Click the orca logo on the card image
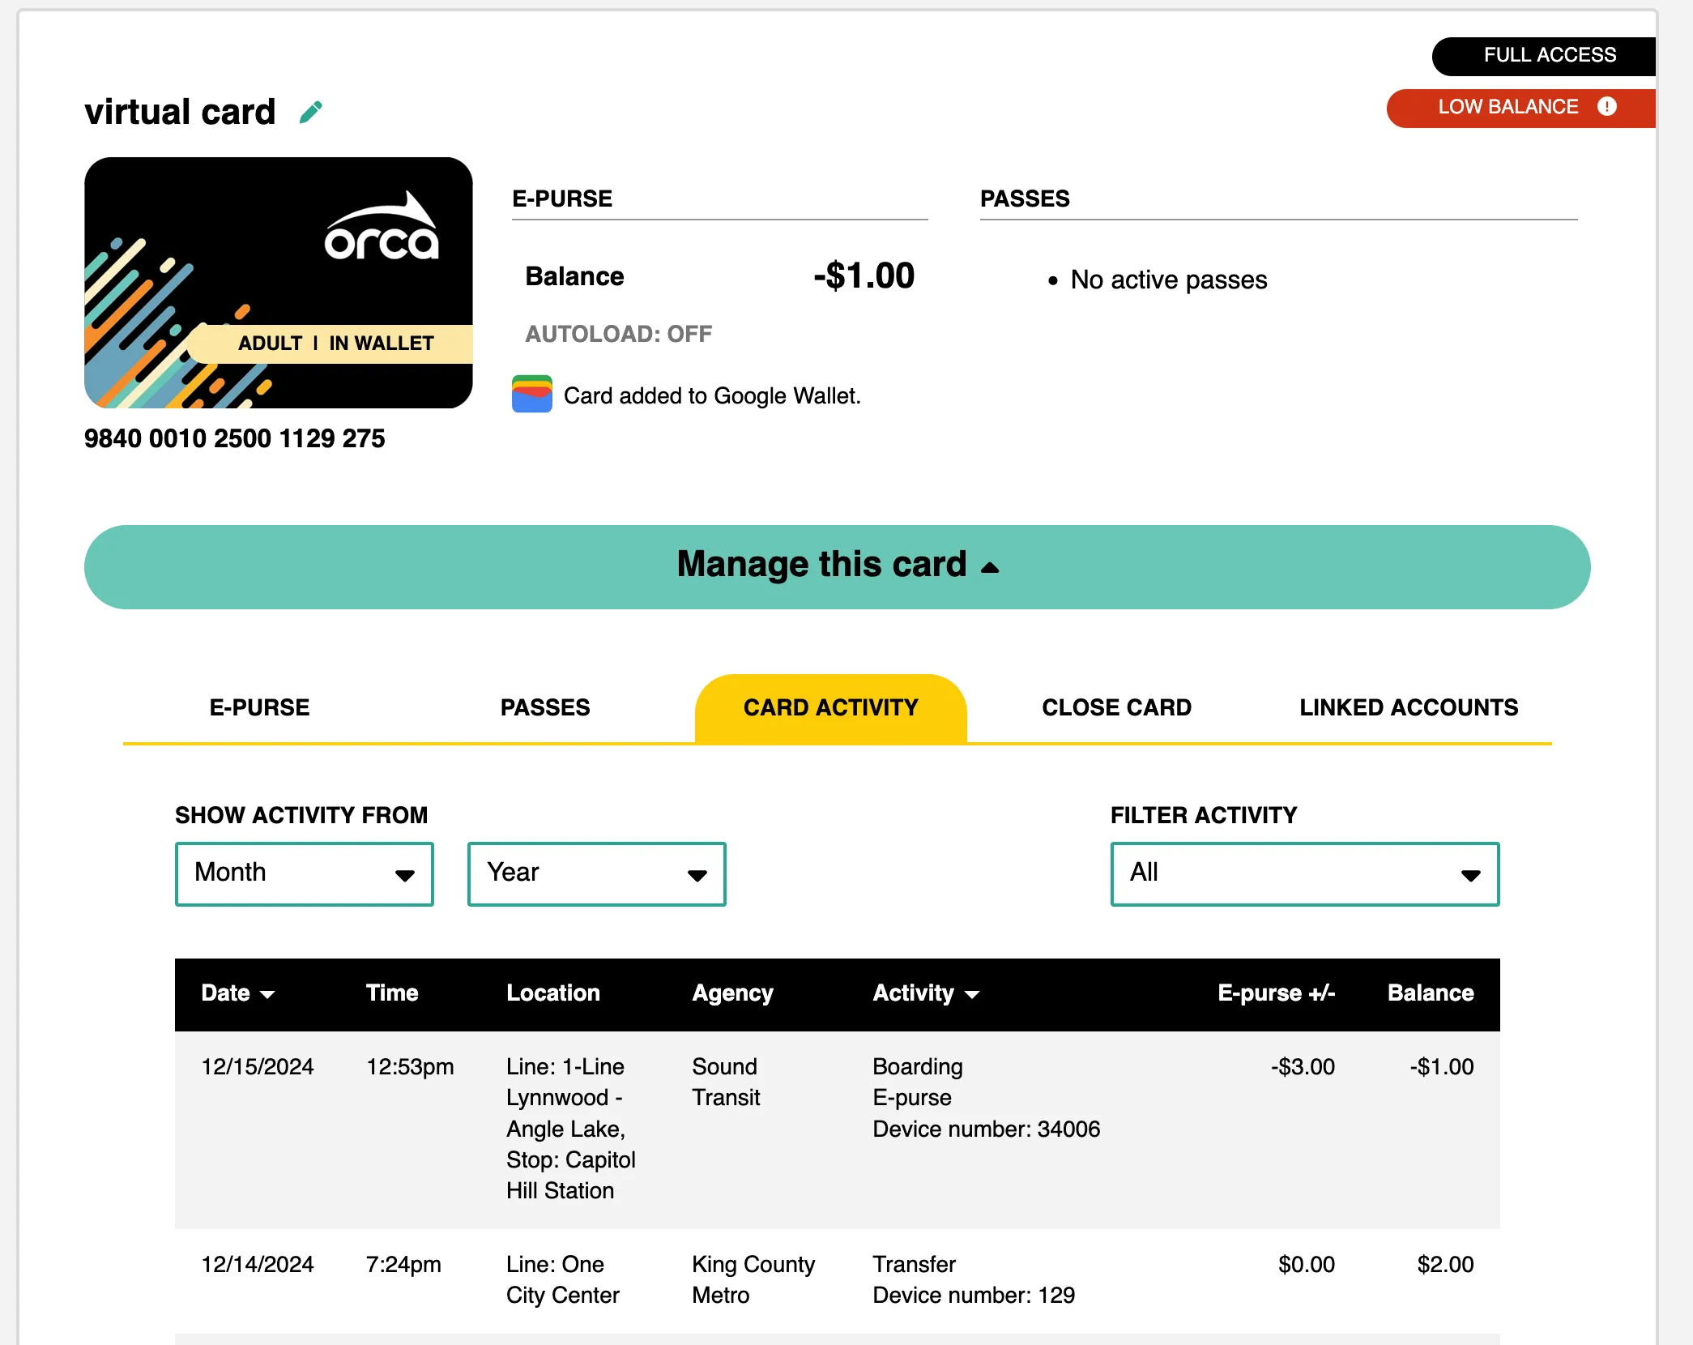 coord(382,227)
